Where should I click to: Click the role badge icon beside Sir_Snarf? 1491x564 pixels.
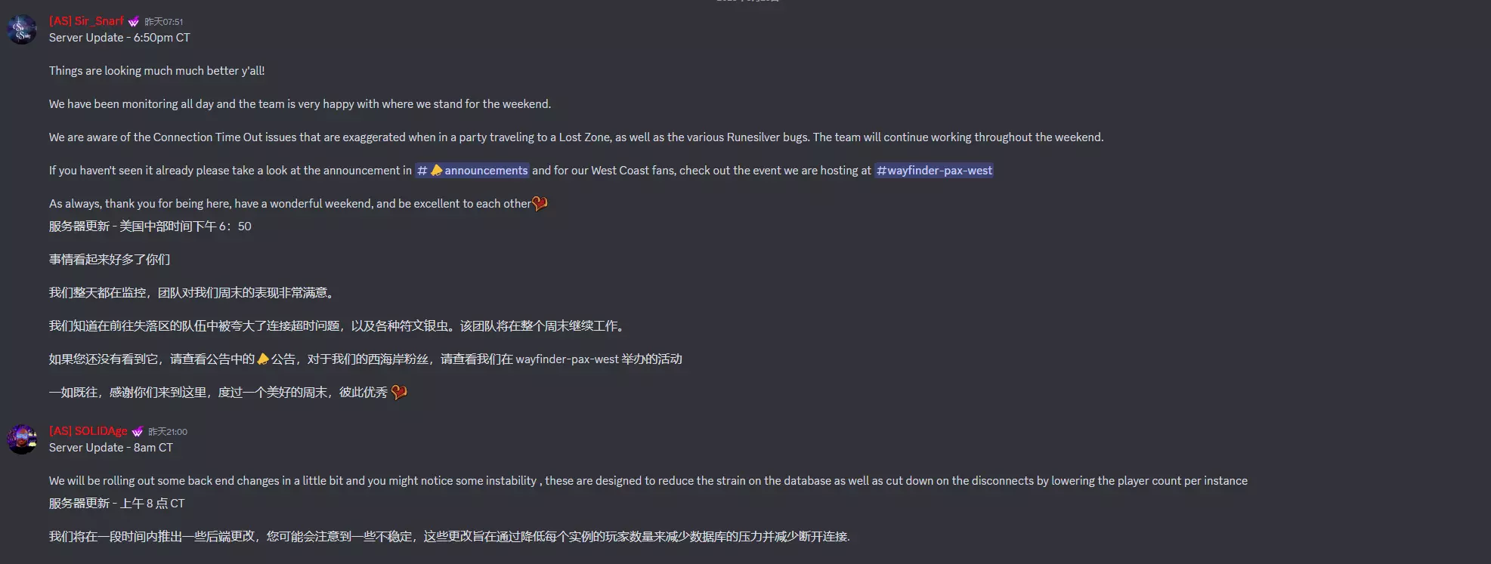(x=134, y=22)
